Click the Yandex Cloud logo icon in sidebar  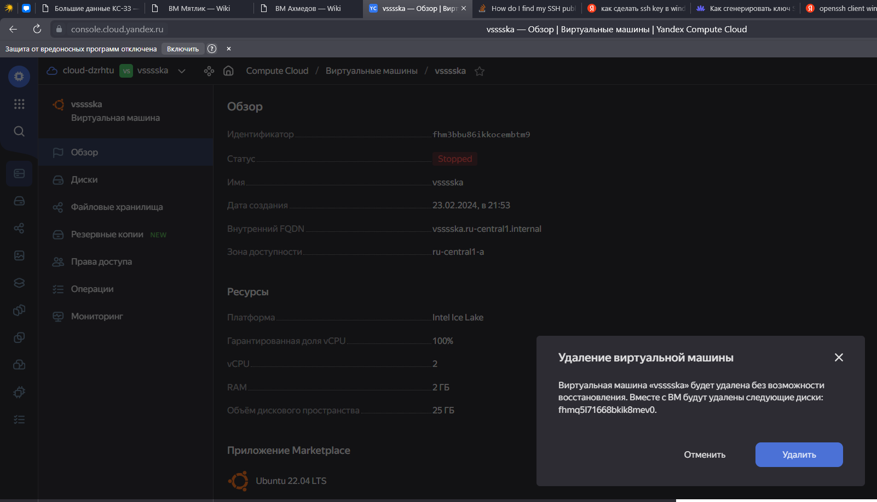click(x=19, y=77)
